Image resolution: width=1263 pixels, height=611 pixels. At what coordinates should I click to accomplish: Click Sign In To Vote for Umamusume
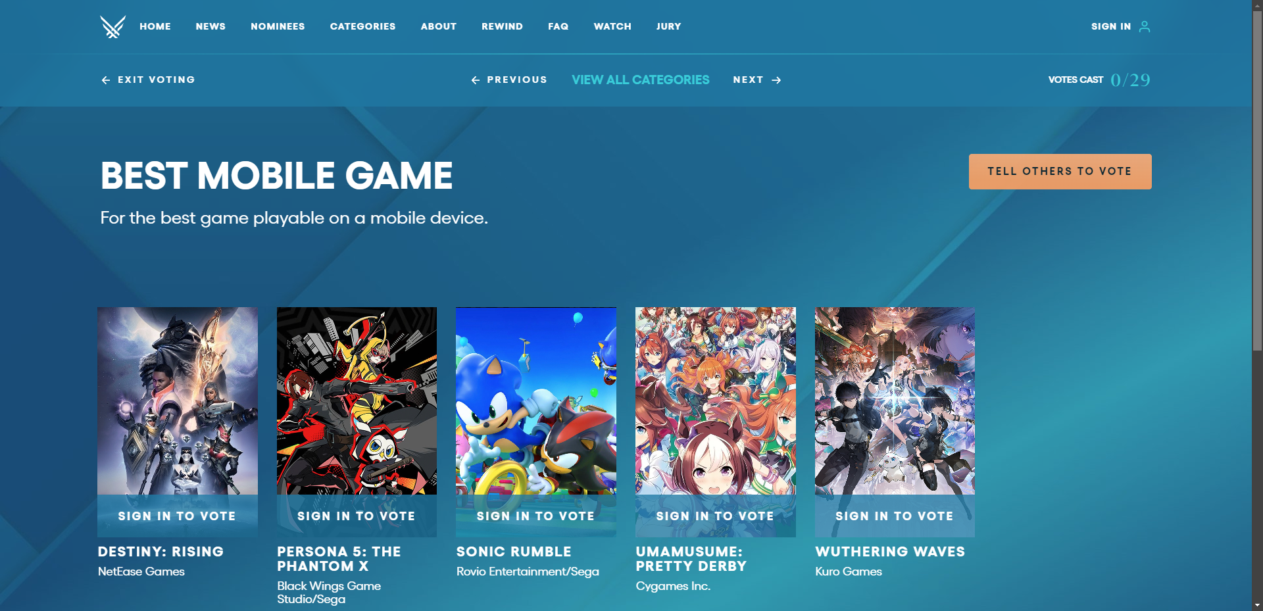(x=716, y=516)
